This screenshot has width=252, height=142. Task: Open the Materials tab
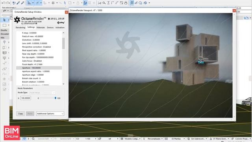41,28
